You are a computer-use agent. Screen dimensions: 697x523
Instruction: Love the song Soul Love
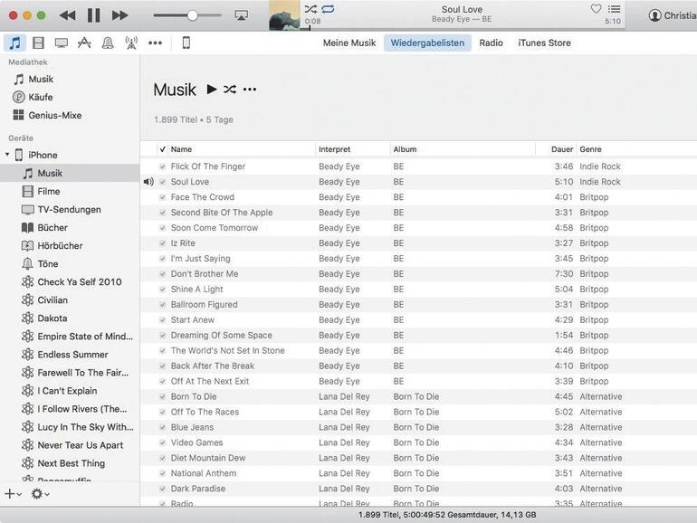tap(596, 8)
